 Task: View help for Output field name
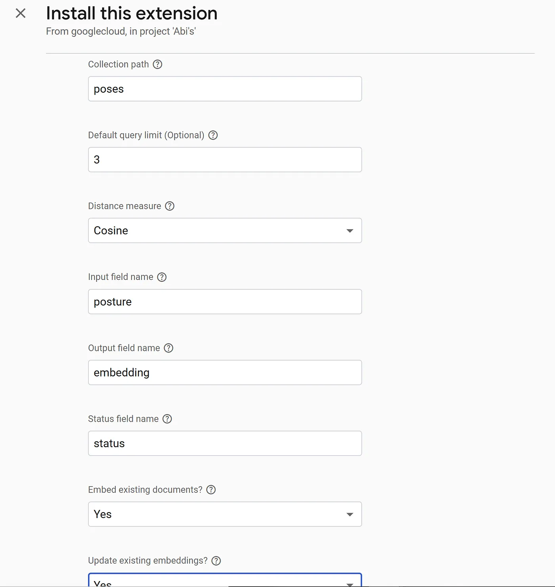pyautogui.click(x=168, y=348)
